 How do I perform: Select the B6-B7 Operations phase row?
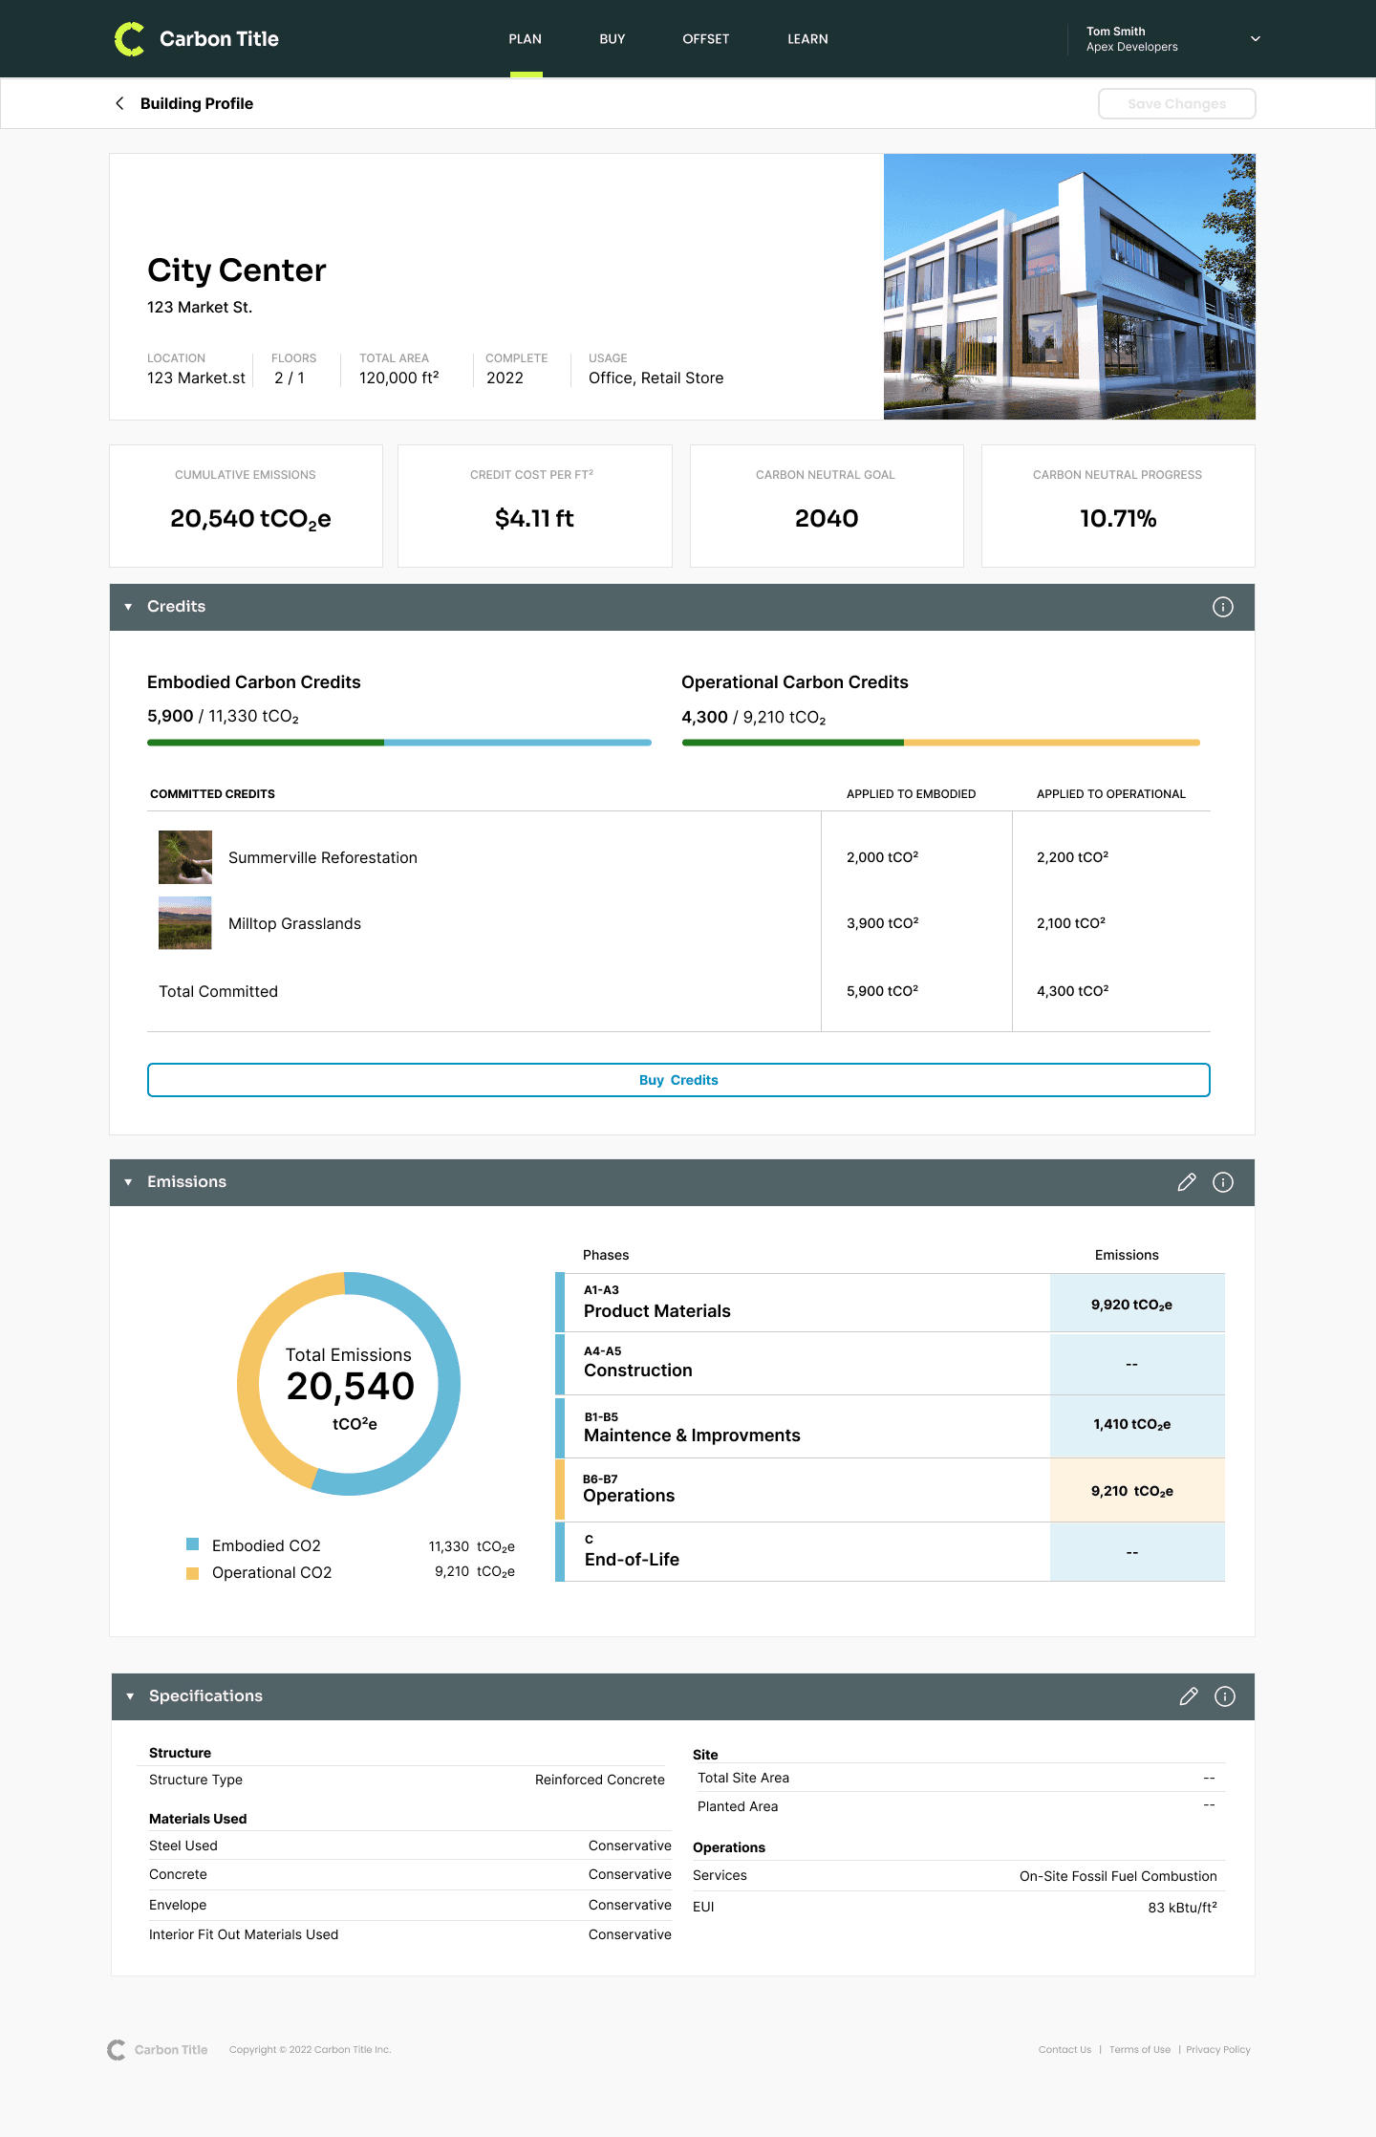click(x=890, y=1489)
